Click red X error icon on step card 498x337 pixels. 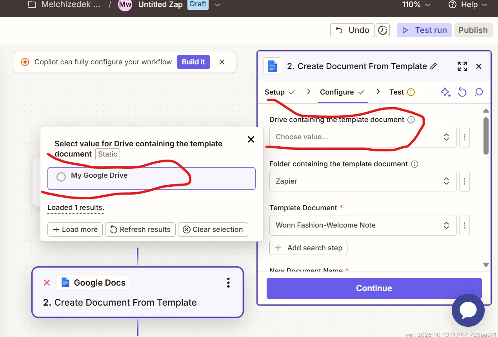point(47,282)
